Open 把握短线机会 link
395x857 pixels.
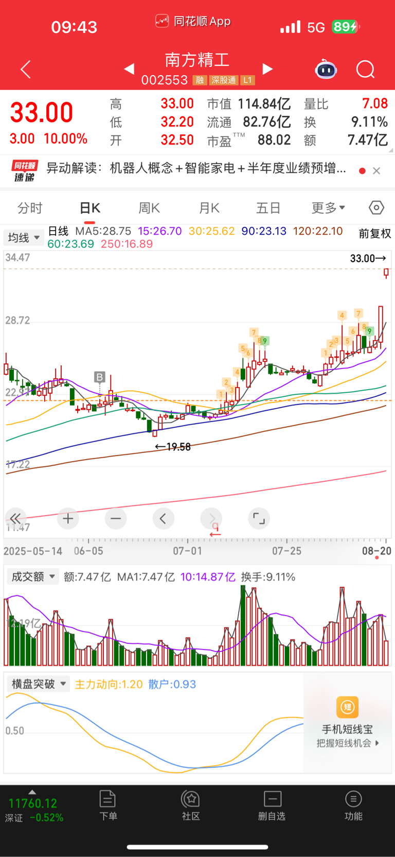point(348,743)
